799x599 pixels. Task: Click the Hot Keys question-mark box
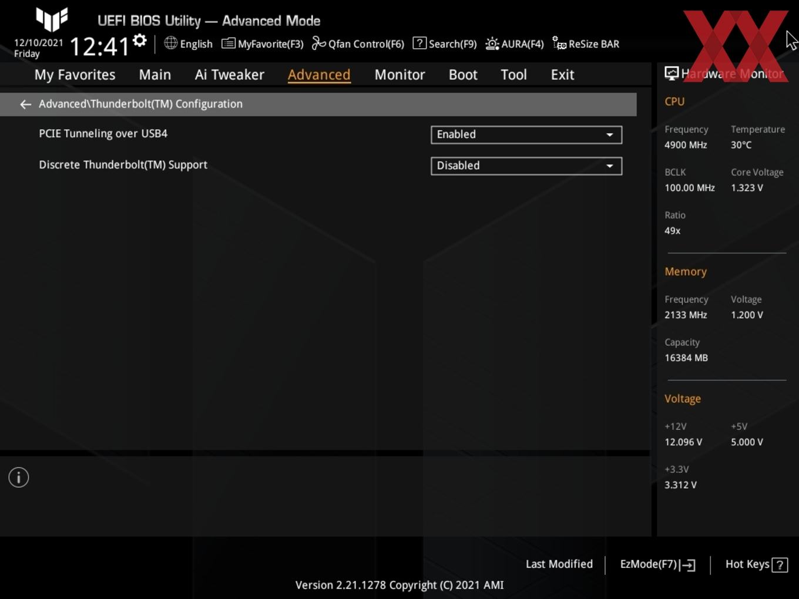point(780,565)
